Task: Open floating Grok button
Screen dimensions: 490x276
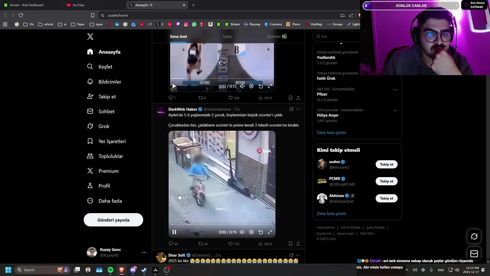Action: pos(474,237)
